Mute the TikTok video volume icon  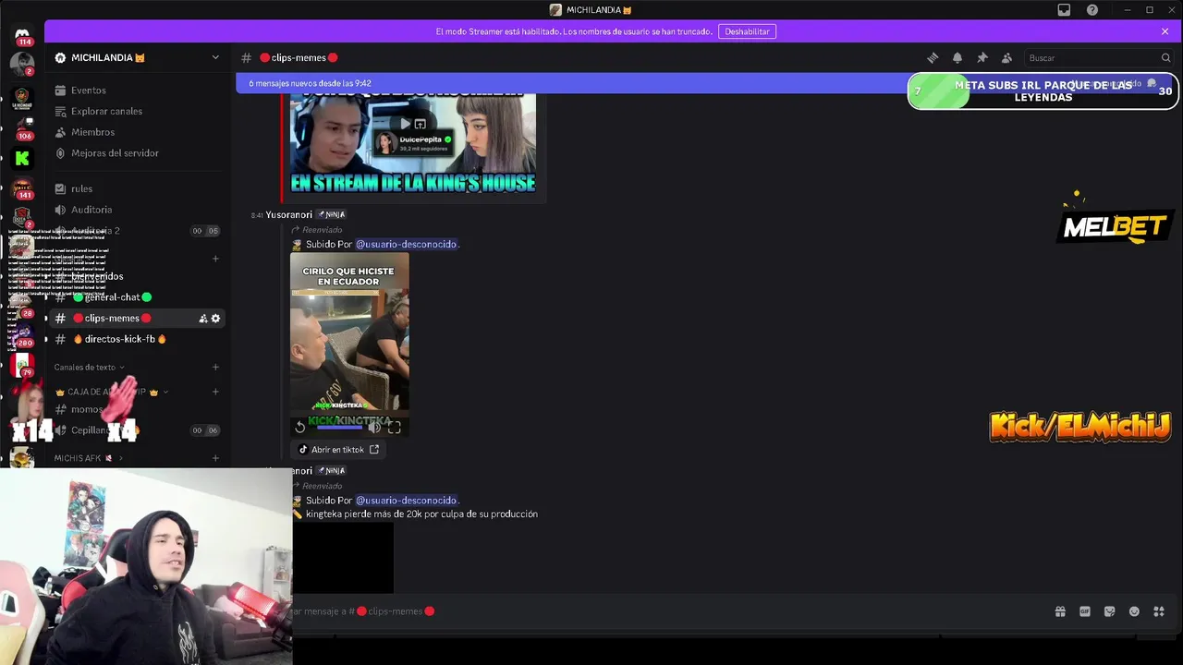(374, 427)
